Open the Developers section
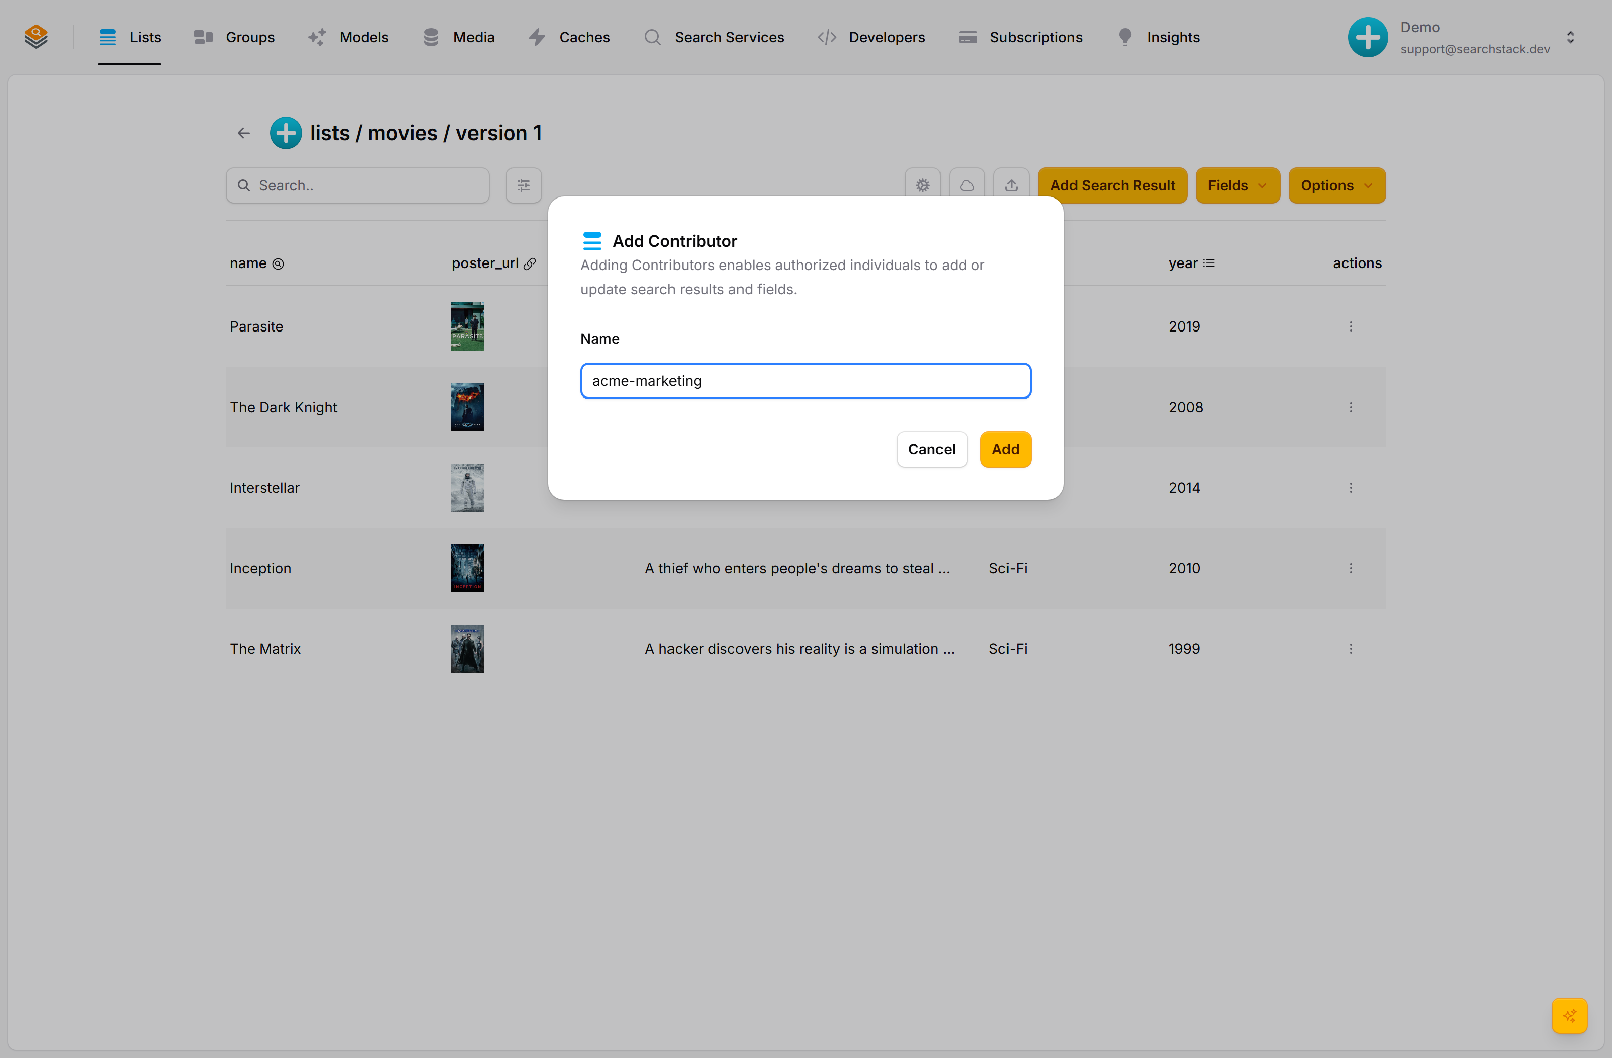The height and width of the screenshot is (1058, 1612). (x=871, y=37)
